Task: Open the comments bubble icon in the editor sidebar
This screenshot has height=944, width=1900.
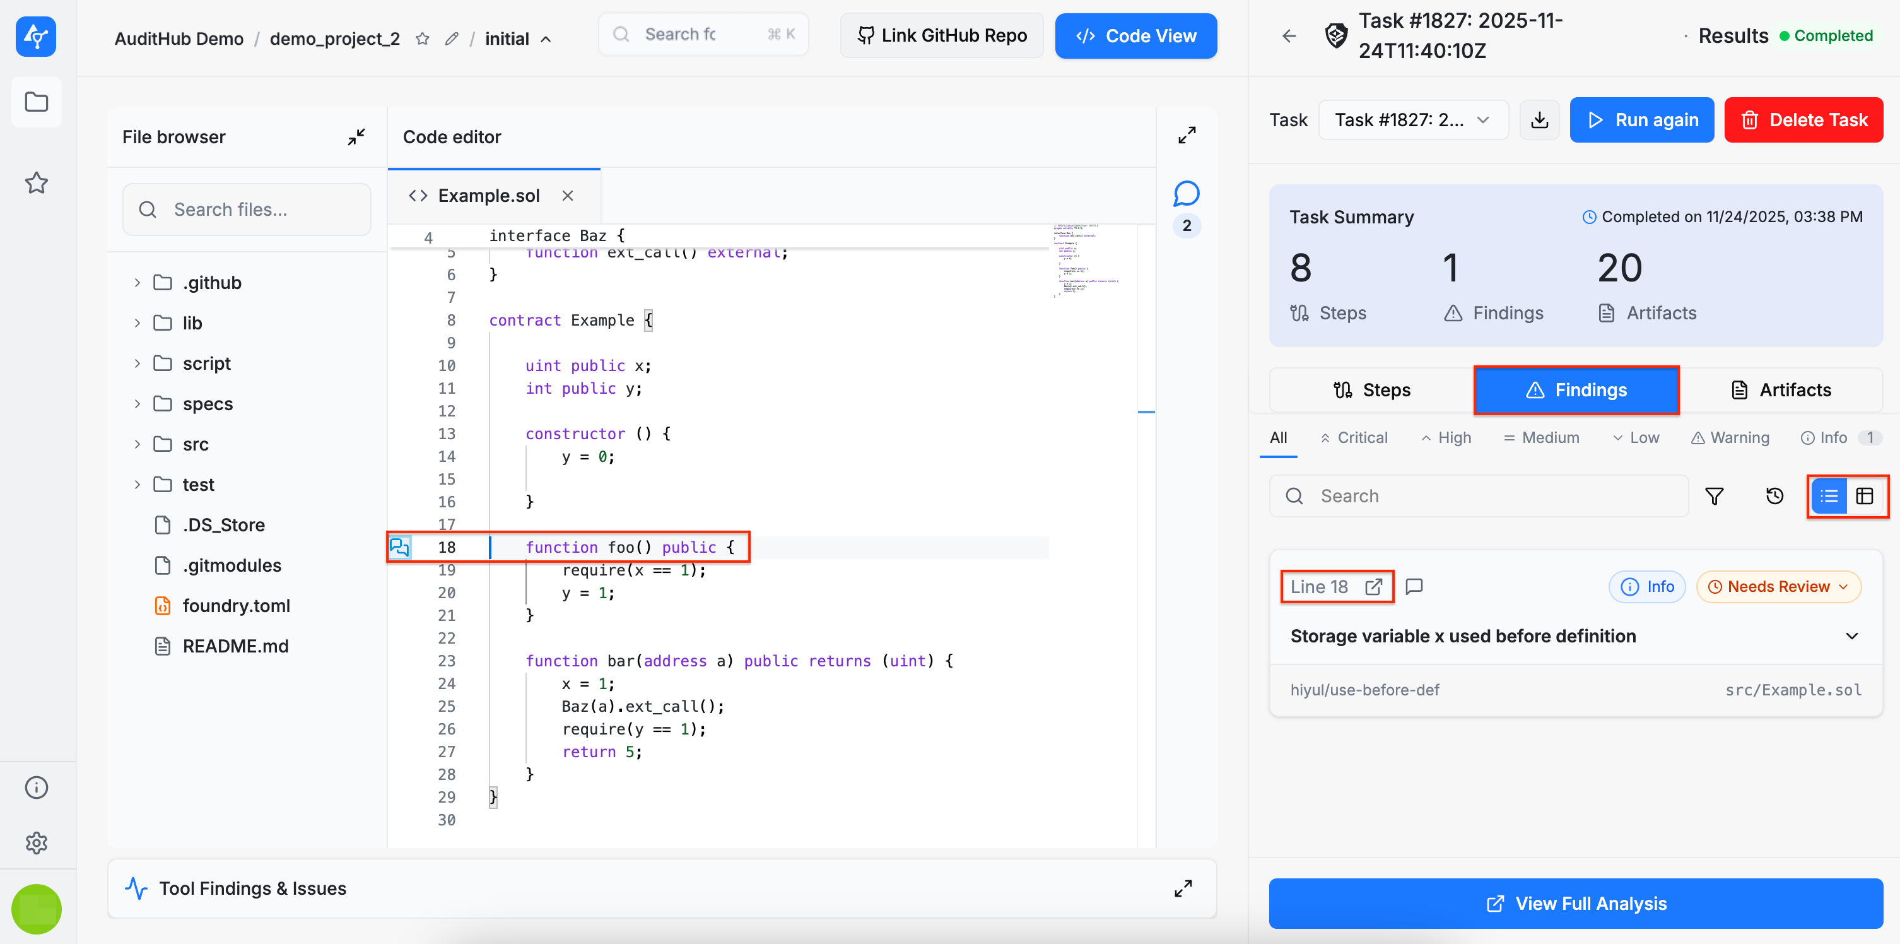Action: 1186,194
